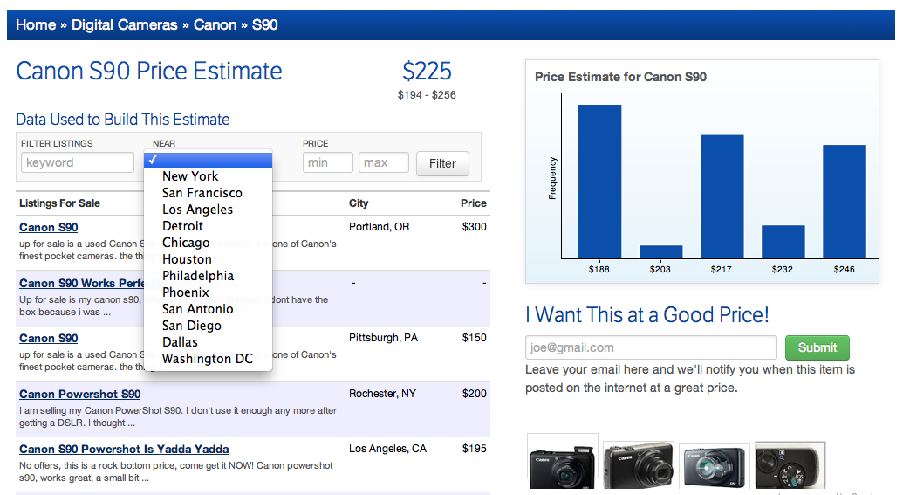Go to Home breadcrumb link
Viewport: 903px width, 495px height.
pyautogui.click(x=36, y=24)
